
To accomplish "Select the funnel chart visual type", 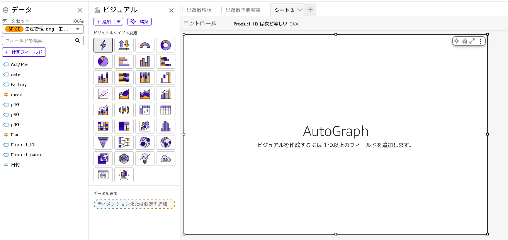I will (x=103, y=142).
